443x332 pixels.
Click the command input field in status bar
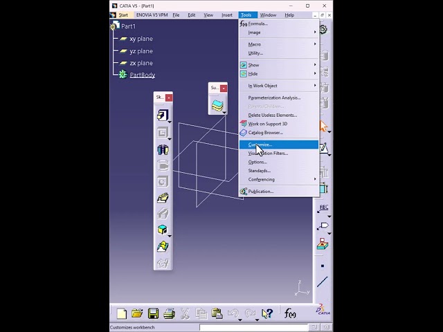pyautogui.click(x=253, y=327)
